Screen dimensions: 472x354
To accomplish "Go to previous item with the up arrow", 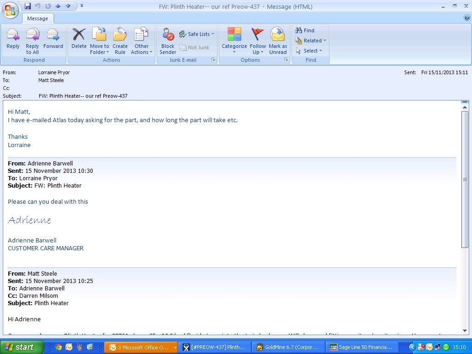I will click(x=58, y=6).
